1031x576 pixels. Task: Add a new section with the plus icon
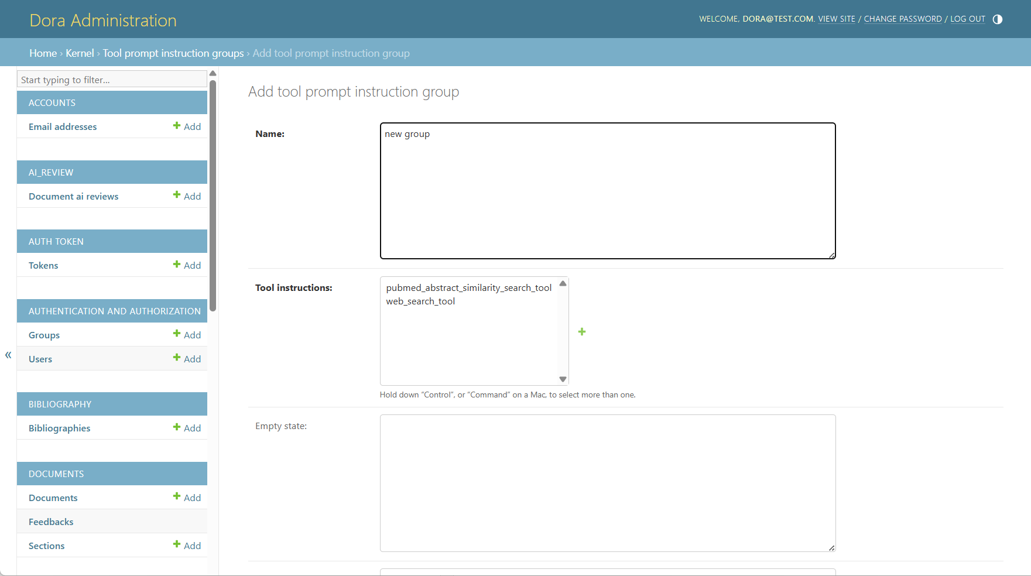coord(187,545)
